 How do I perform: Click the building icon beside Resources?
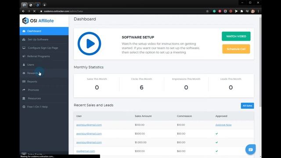click(24, 98)
